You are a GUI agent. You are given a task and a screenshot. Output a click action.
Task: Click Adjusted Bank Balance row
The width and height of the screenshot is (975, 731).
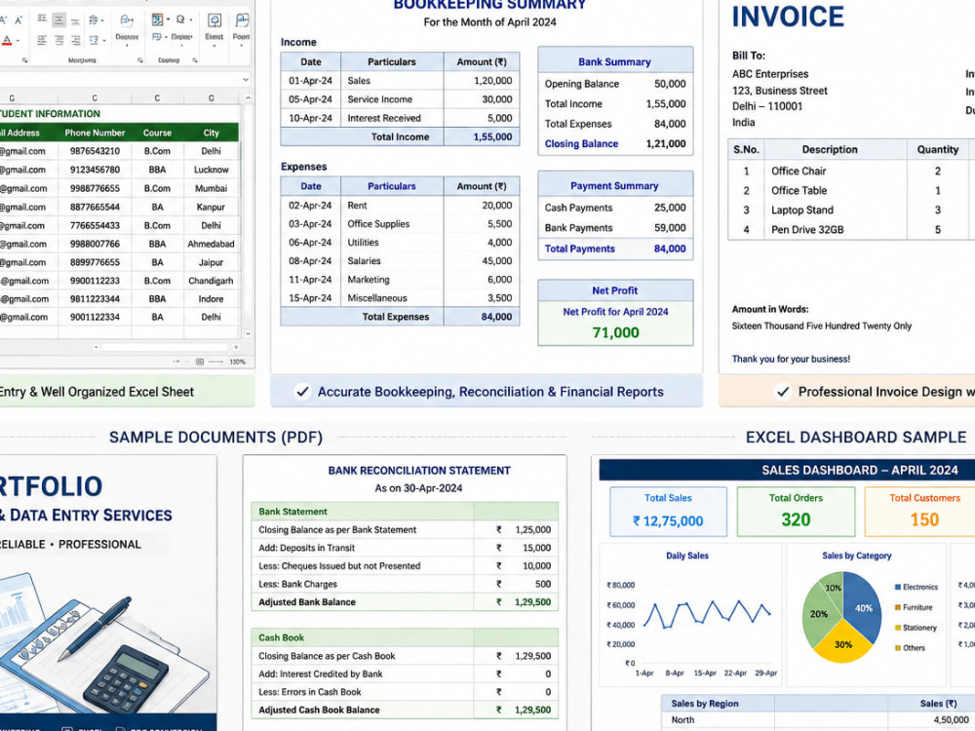click(x=405, y=601)
